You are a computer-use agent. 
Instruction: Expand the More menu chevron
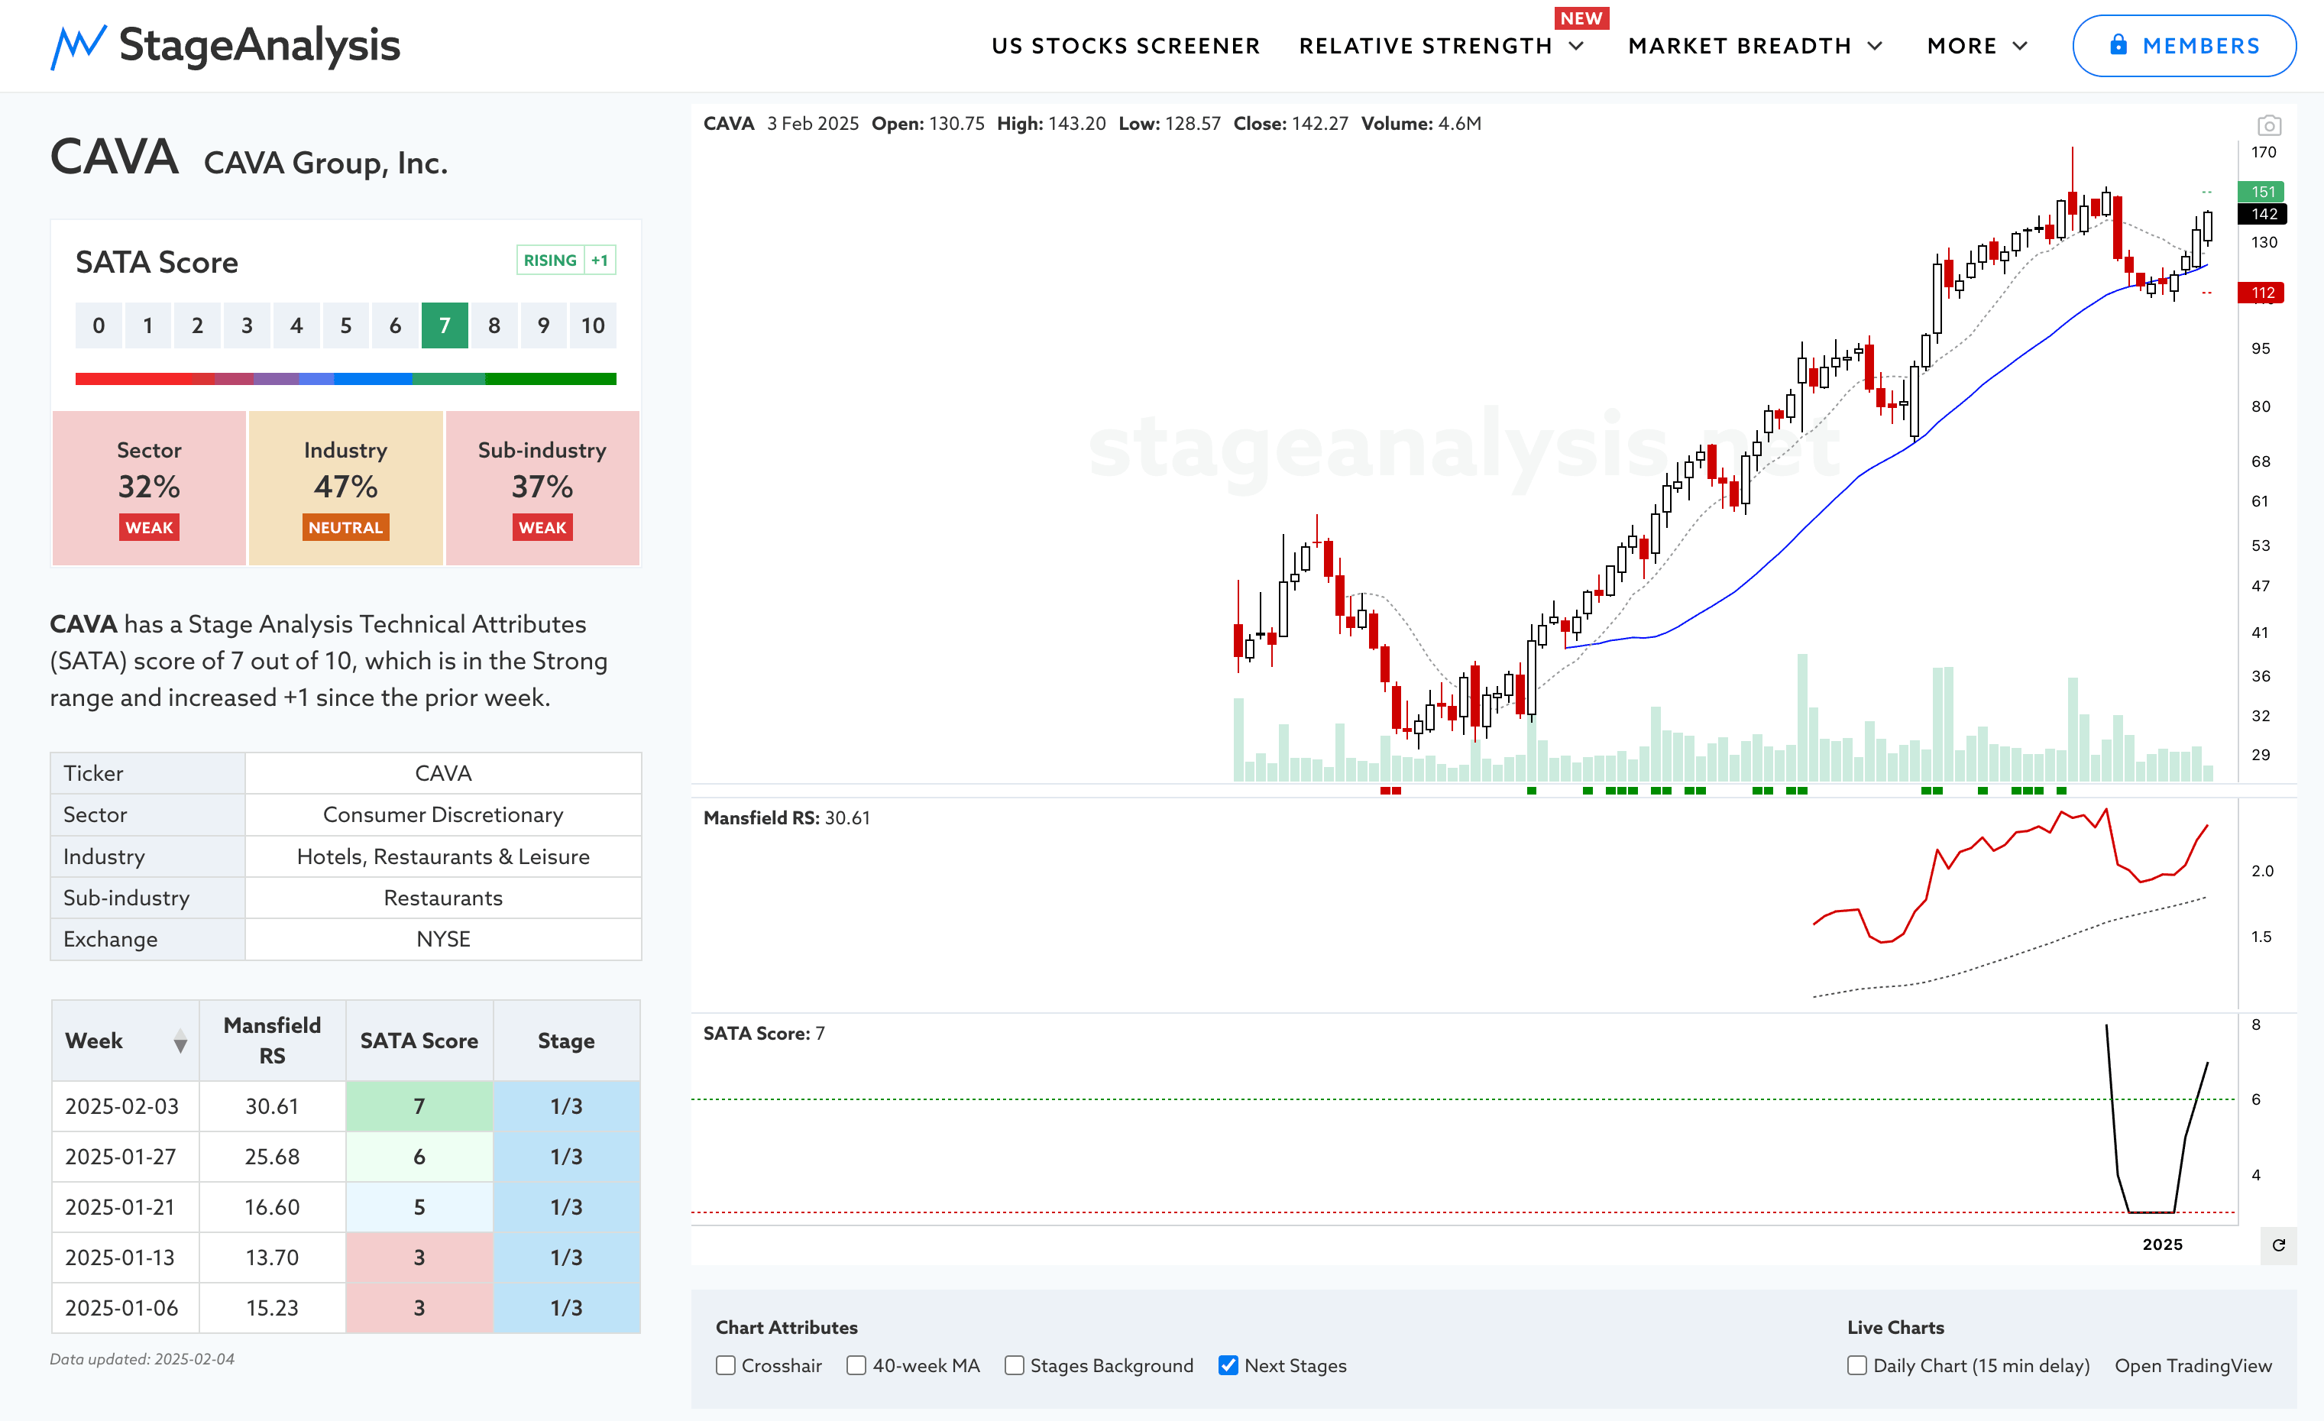point(2019,46)
